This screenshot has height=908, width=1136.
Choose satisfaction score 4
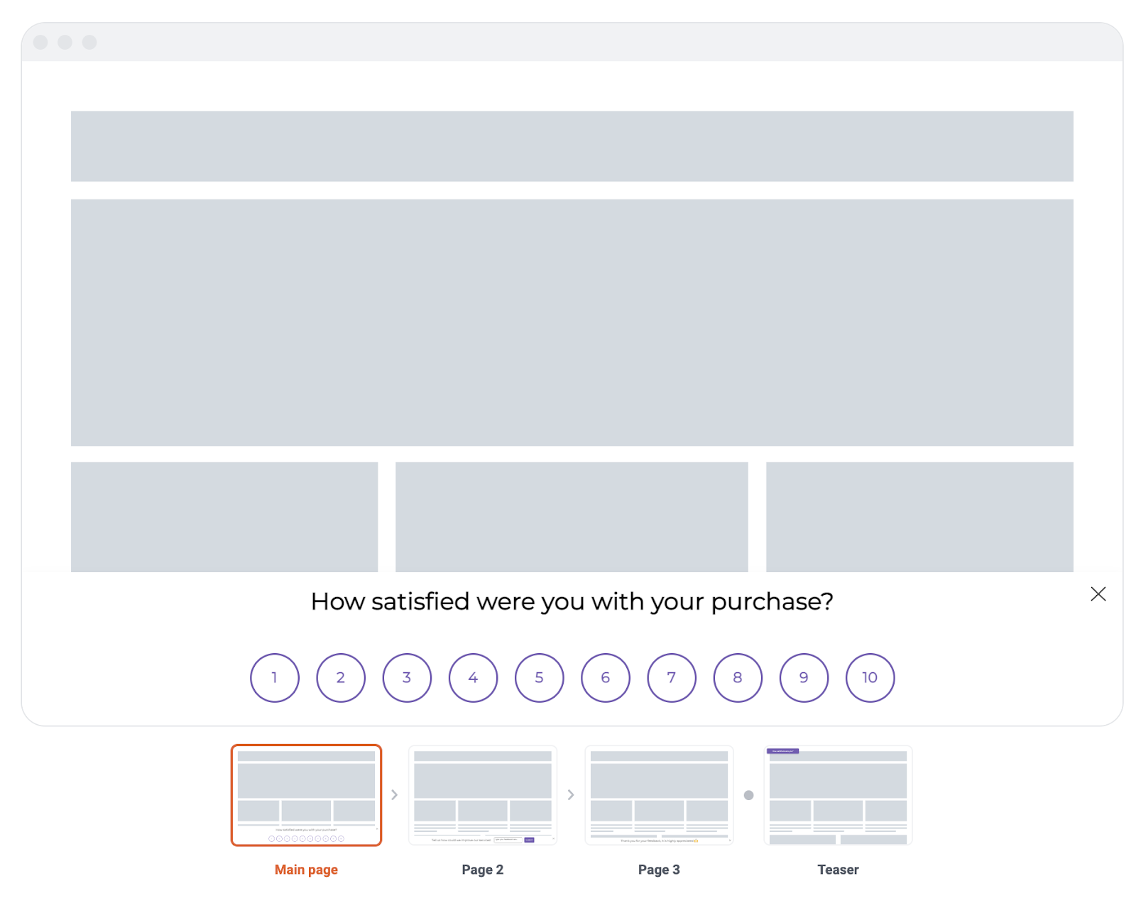pos(473,677)
